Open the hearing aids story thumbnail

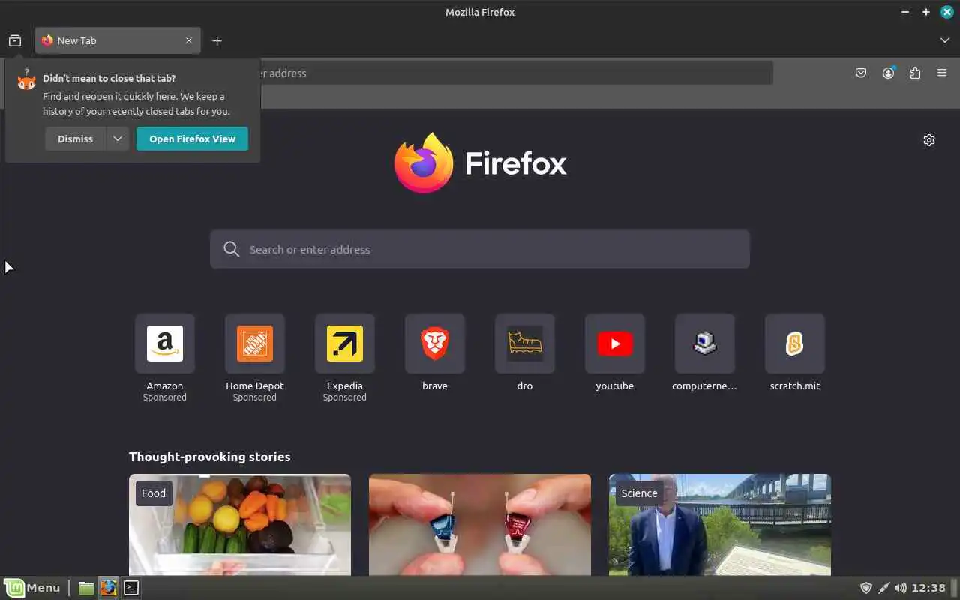[480, 525]
